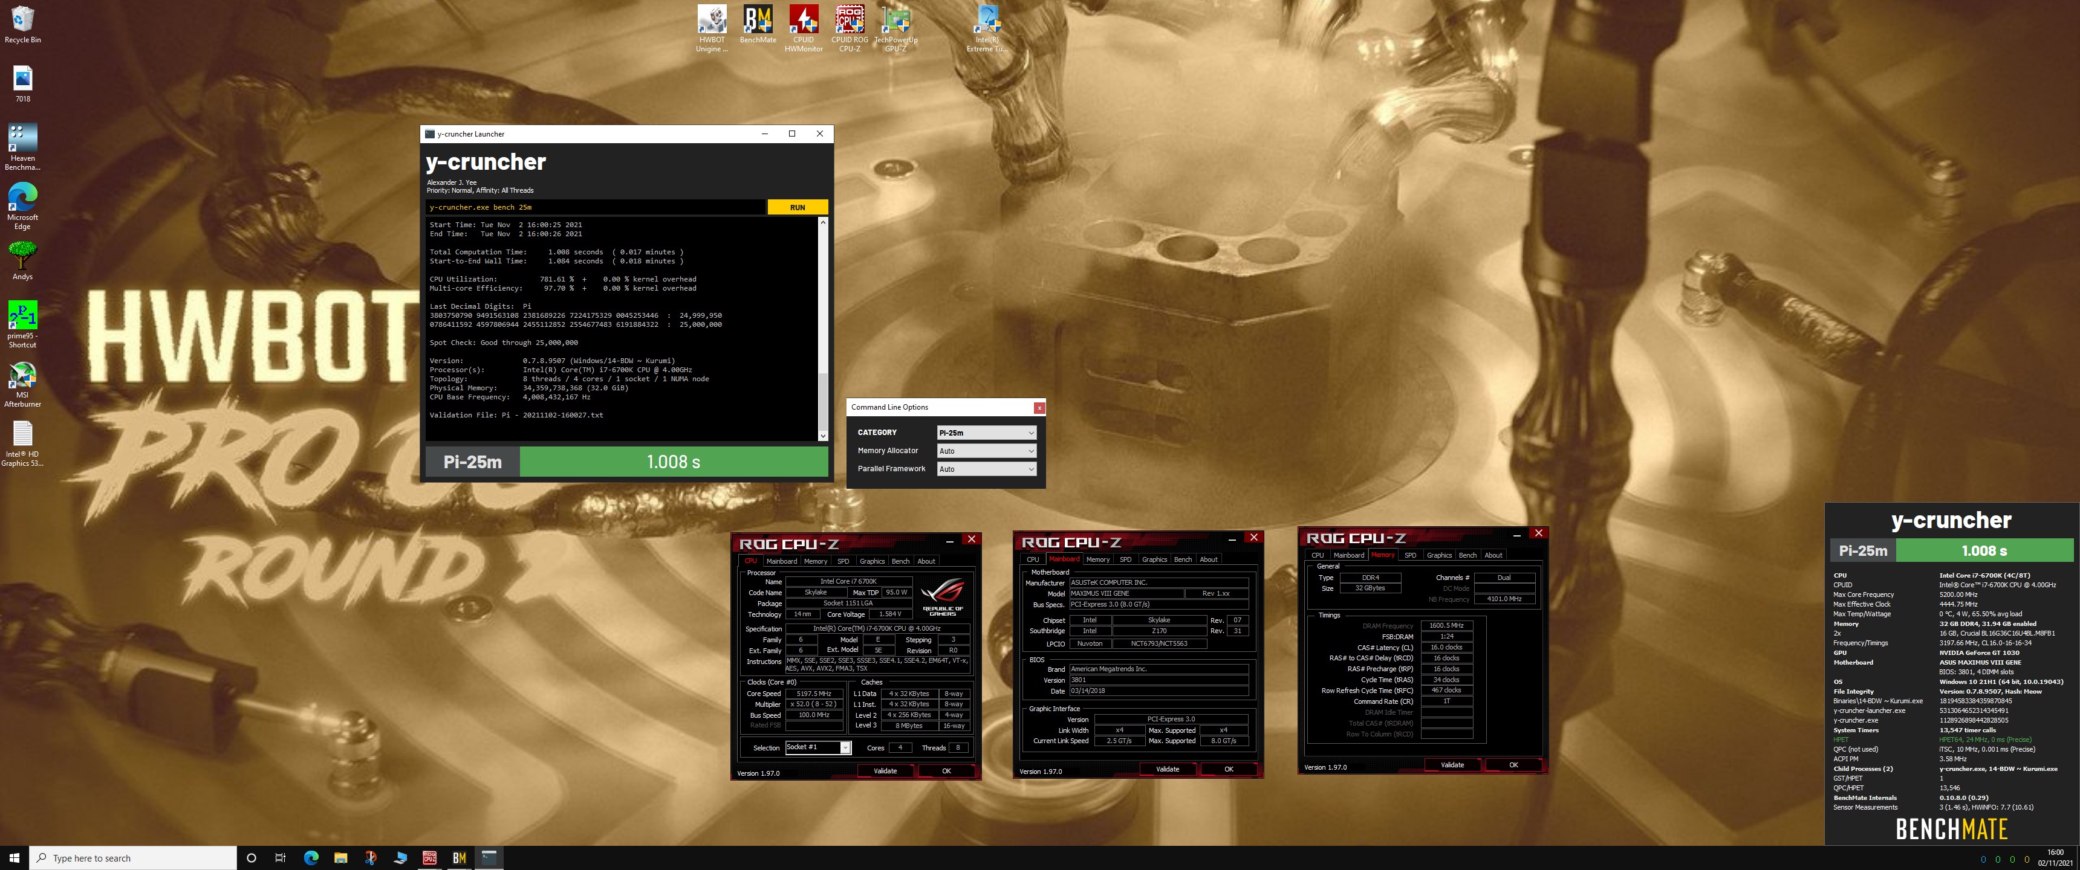The height and width of the screenshot is (870, 2080).
Task: Click OK in right CPU-Z Memory window
Action: coord(1513,765)
